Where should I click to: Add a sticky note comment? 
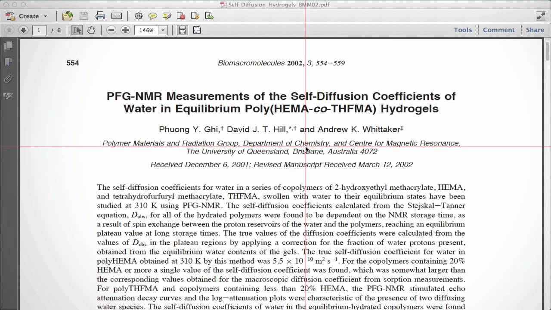pyautogui.click(x=152, y=16)
